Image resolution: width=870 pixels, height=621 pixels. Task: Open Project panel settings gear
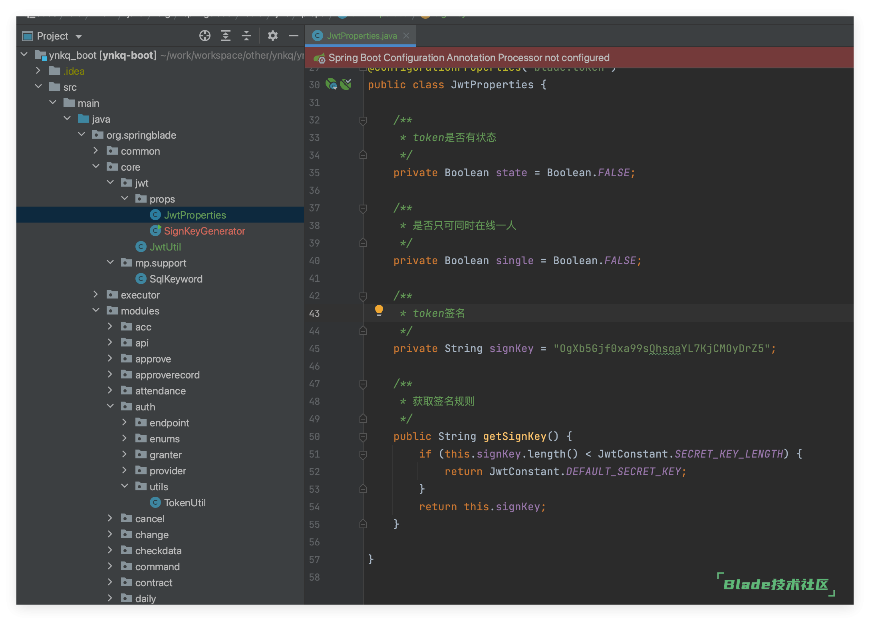(273, 36)
